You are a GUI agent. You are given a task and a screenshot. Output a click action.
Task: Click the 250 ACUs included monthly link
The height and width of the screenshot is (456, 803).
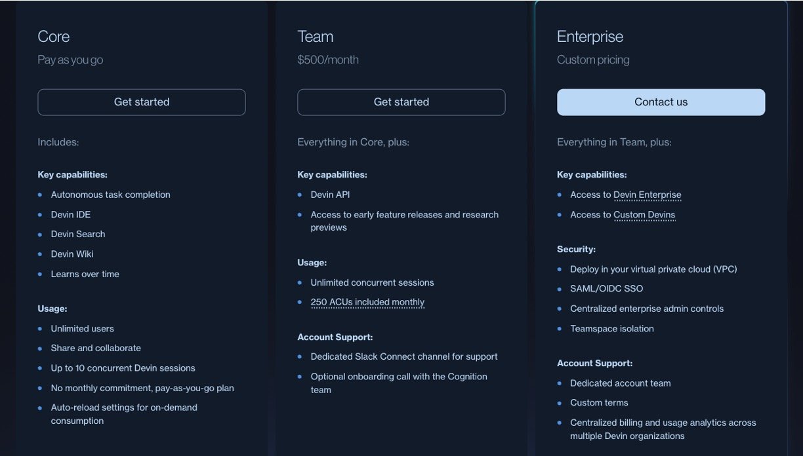click(367, 303)
